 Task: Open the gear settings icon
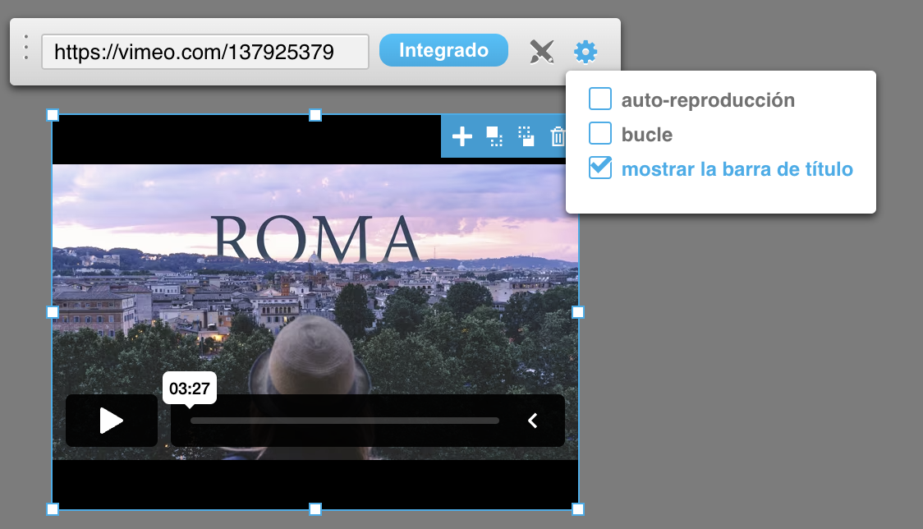pos(585,52)
